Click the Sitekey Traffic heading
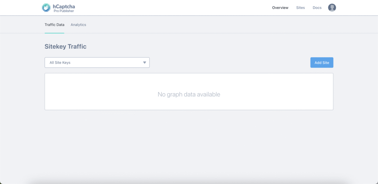378x184 pixels. tap(65, 46)
